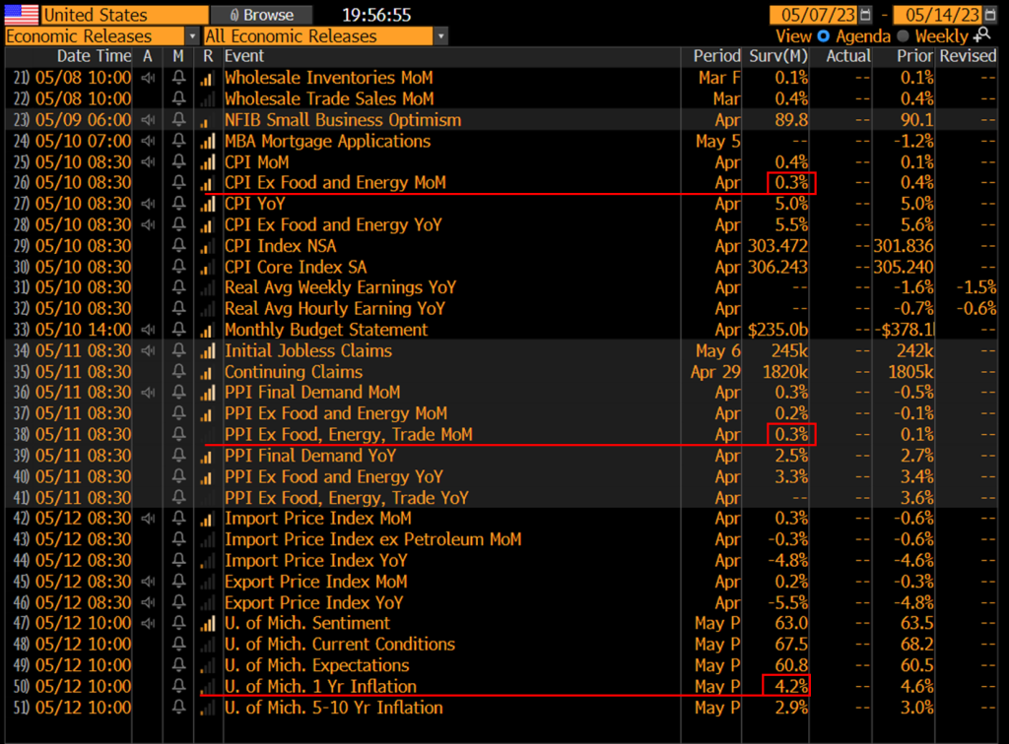The height and width of the screenshot is (744, 1009).
Task: Click the All Economic Releases filter combo box
Action: click(x=325, y=36)
